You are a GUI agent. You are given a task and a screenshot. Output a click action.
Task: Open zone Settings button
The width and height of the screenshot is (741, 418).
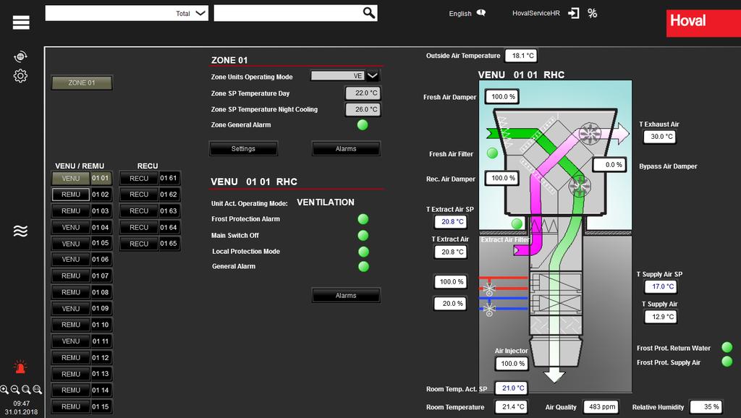point(243,149)
